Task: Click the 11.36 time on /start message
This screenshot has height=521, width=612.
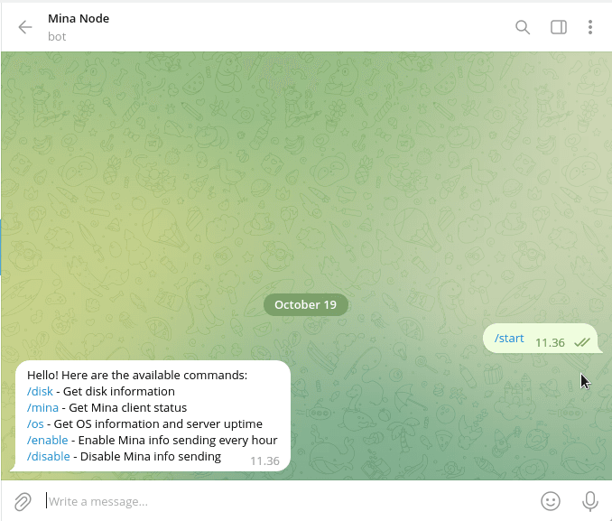Action: point(550,343)
